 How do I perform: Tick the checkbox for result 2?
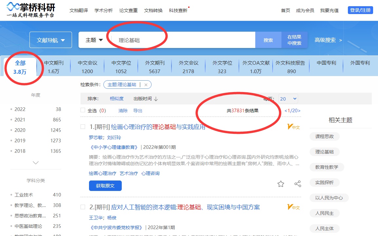coord(83,207)
